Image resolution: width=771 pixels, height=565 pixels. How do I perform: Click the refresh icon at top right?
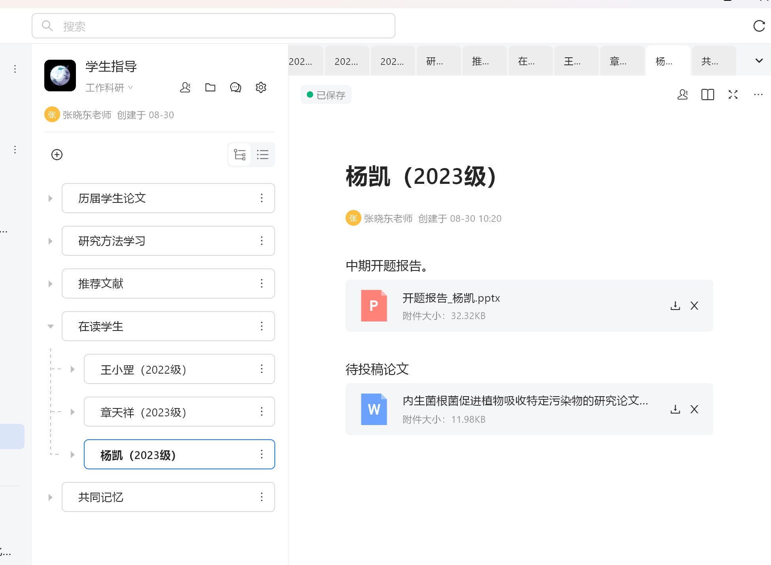click(759, 26)
